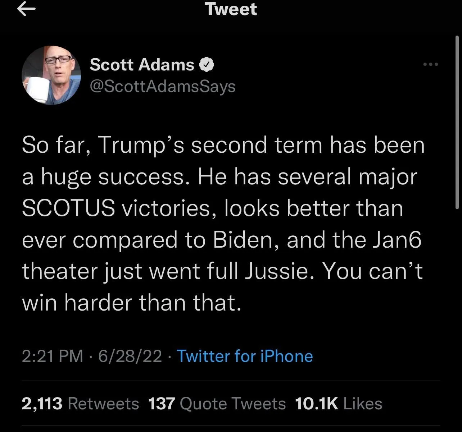462x432 pixels.
Task: Click the 6/28/22 date
Action: (x=130, y=356)
